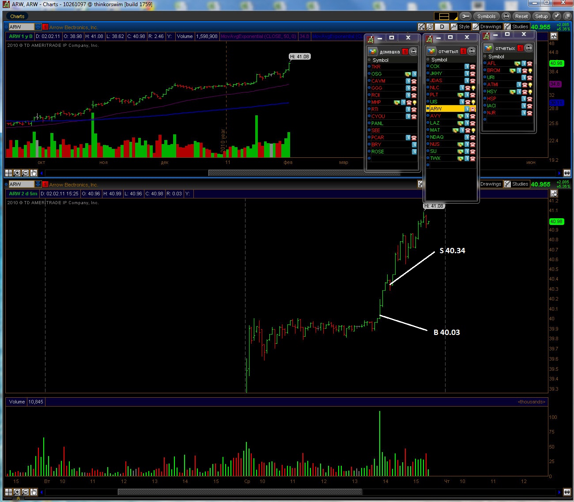This screenshot has width=574, height=502.
Task: Expand symbol dropdown arrow in lower chart
Action: point(38,184)
